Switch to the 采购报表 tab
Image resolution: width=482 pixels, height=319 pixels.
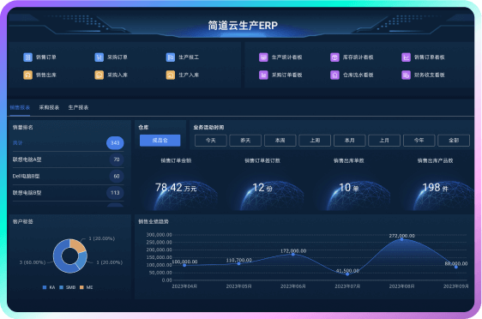[49, 107]
